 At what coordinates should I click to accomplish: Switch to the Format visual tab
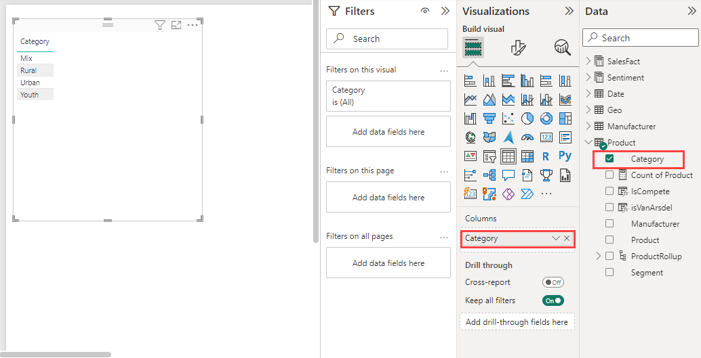[x=518, y=47]
